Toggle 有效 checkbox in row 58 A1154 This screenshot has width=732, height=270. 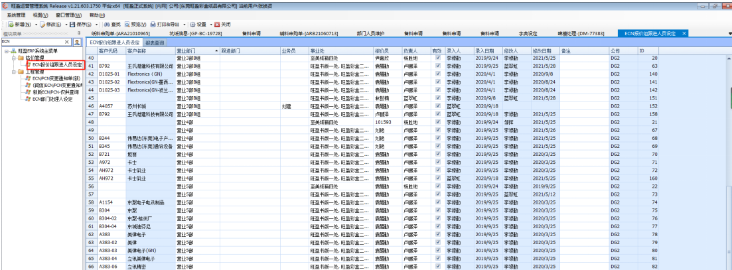[x=437, y=202]
